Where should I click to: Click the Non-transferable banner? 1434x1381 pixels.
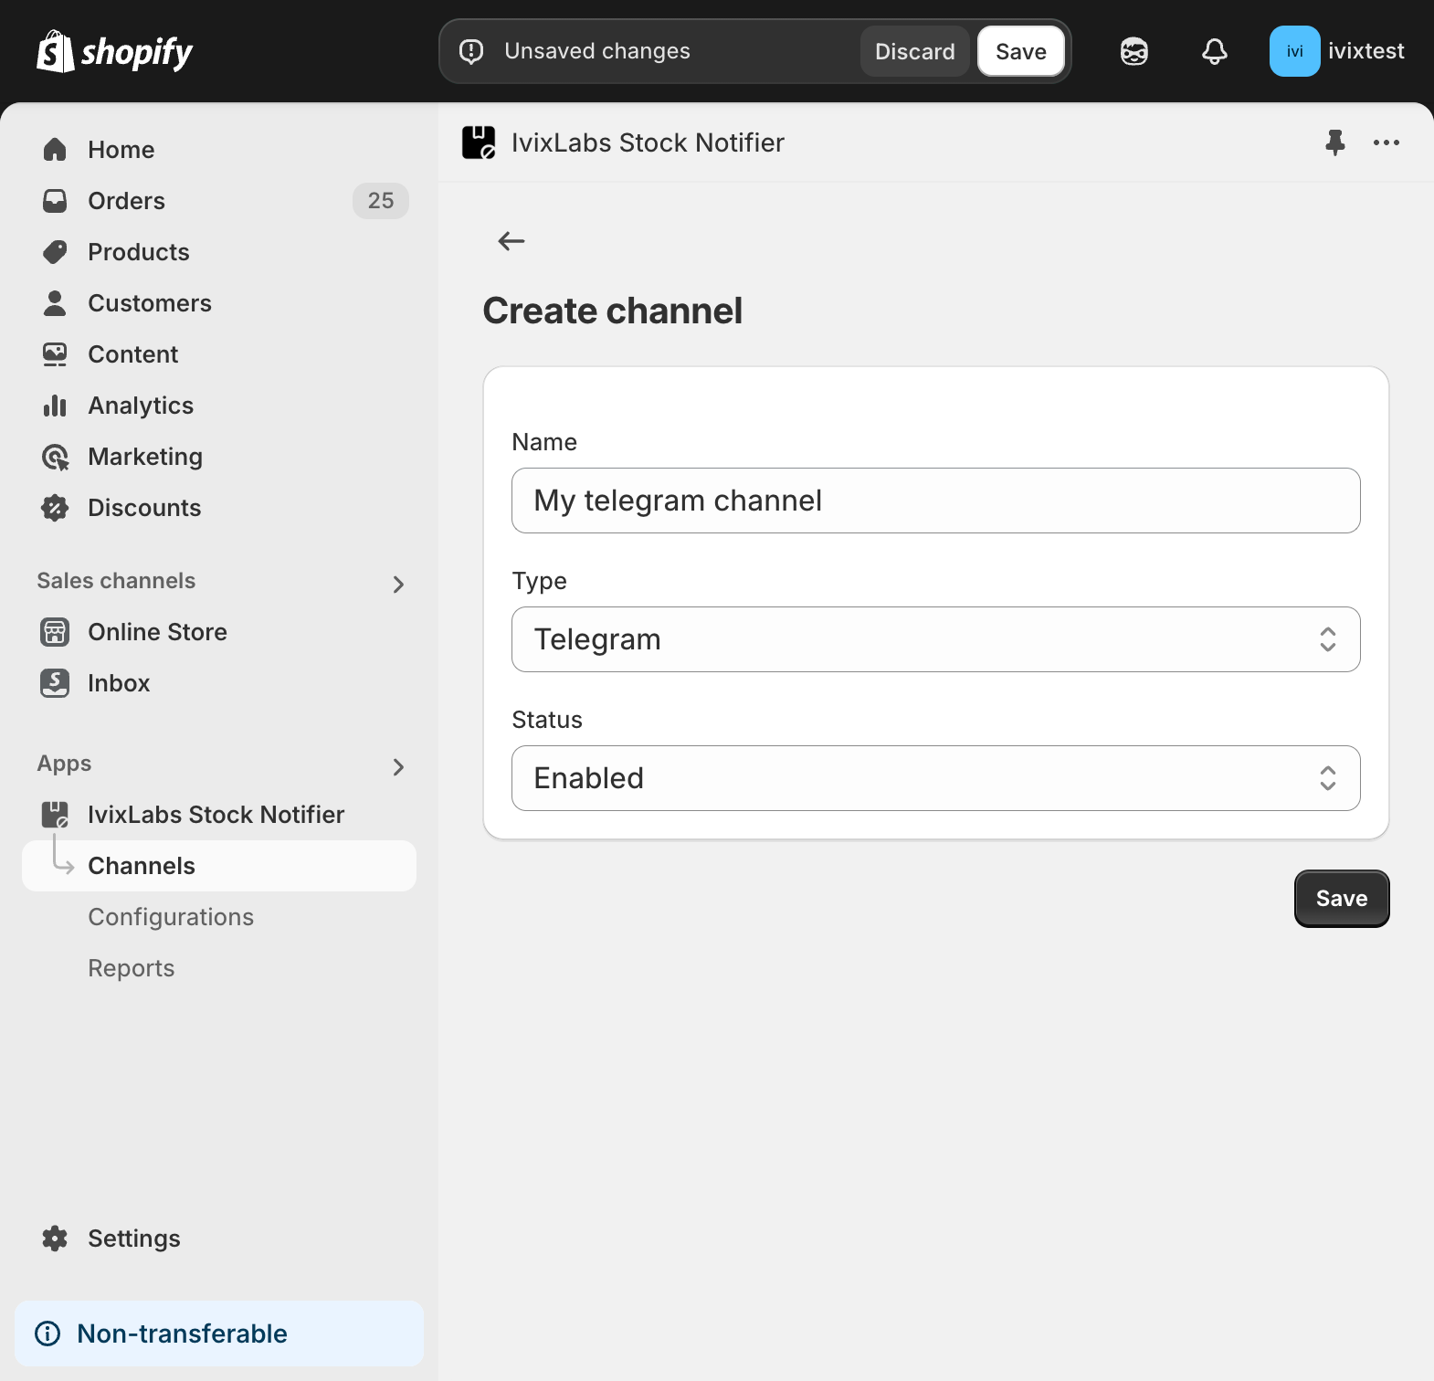coord(219,1334)
